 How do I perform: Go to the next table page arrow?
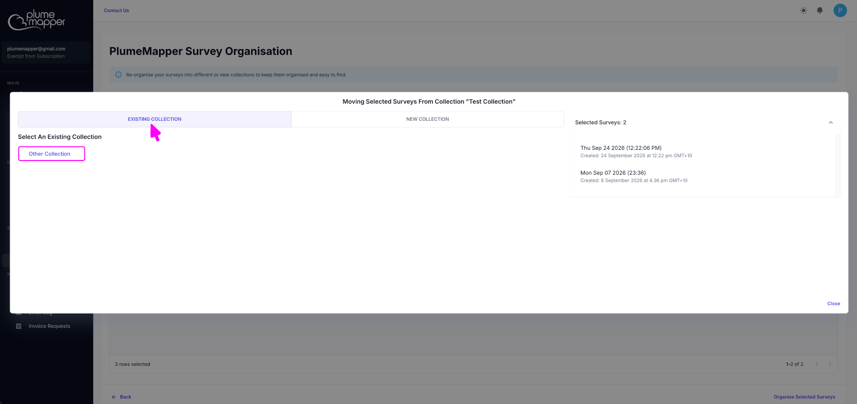click(830, 364)
